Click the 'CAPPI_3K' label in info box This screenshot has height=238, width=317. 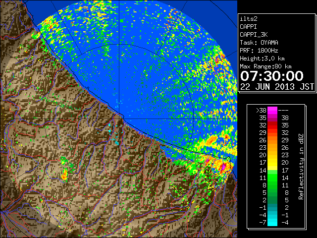click(254, 35)
